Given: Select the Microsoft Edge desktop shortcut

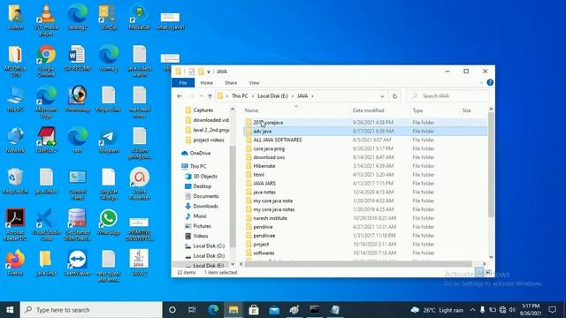Looking at the screenshot, I should pyautogui.click(x=46, y=102).
